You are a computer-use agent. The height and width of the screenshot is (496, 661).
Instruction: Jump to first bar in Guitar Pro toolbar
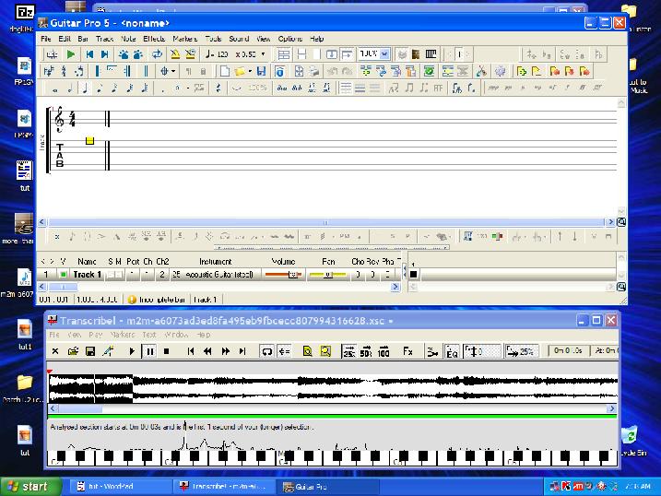point(89,54)
